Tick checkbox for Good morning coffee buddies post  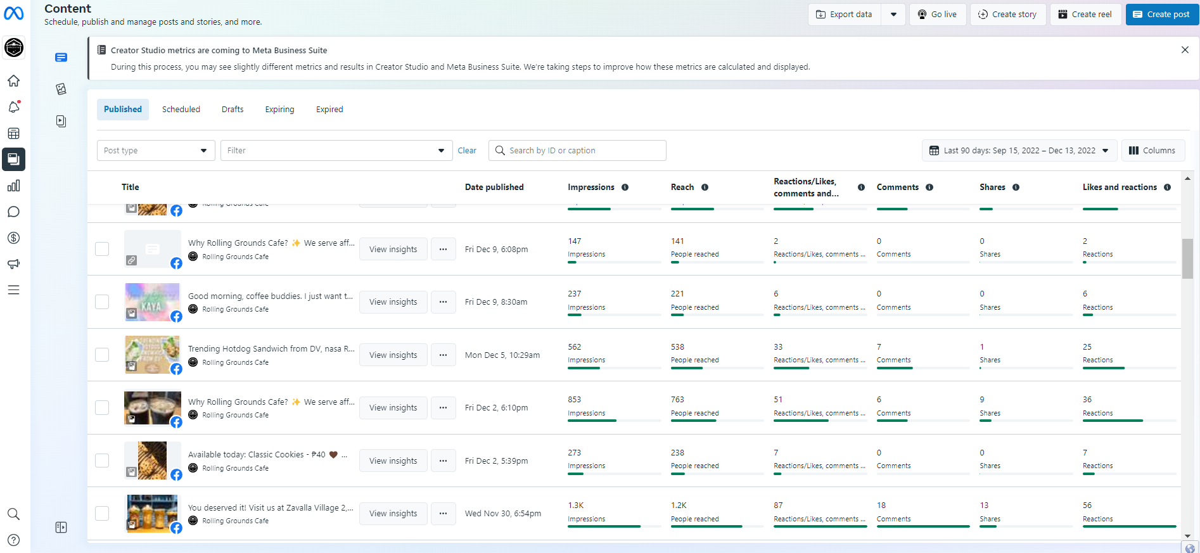102,302
